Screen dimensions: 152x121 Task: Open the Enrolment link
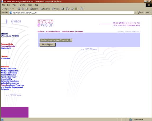[6, 59]
